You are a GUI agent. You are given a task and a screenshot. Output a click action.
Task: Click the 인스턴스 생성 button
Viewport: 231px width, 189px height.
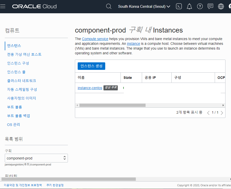pyautogui.click(x=91, y=66)
